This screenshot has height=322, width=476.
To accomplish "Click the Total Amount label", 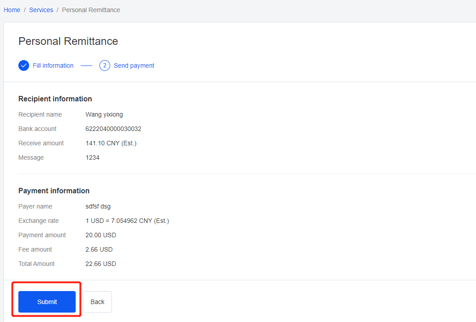I will pos(36,264).
